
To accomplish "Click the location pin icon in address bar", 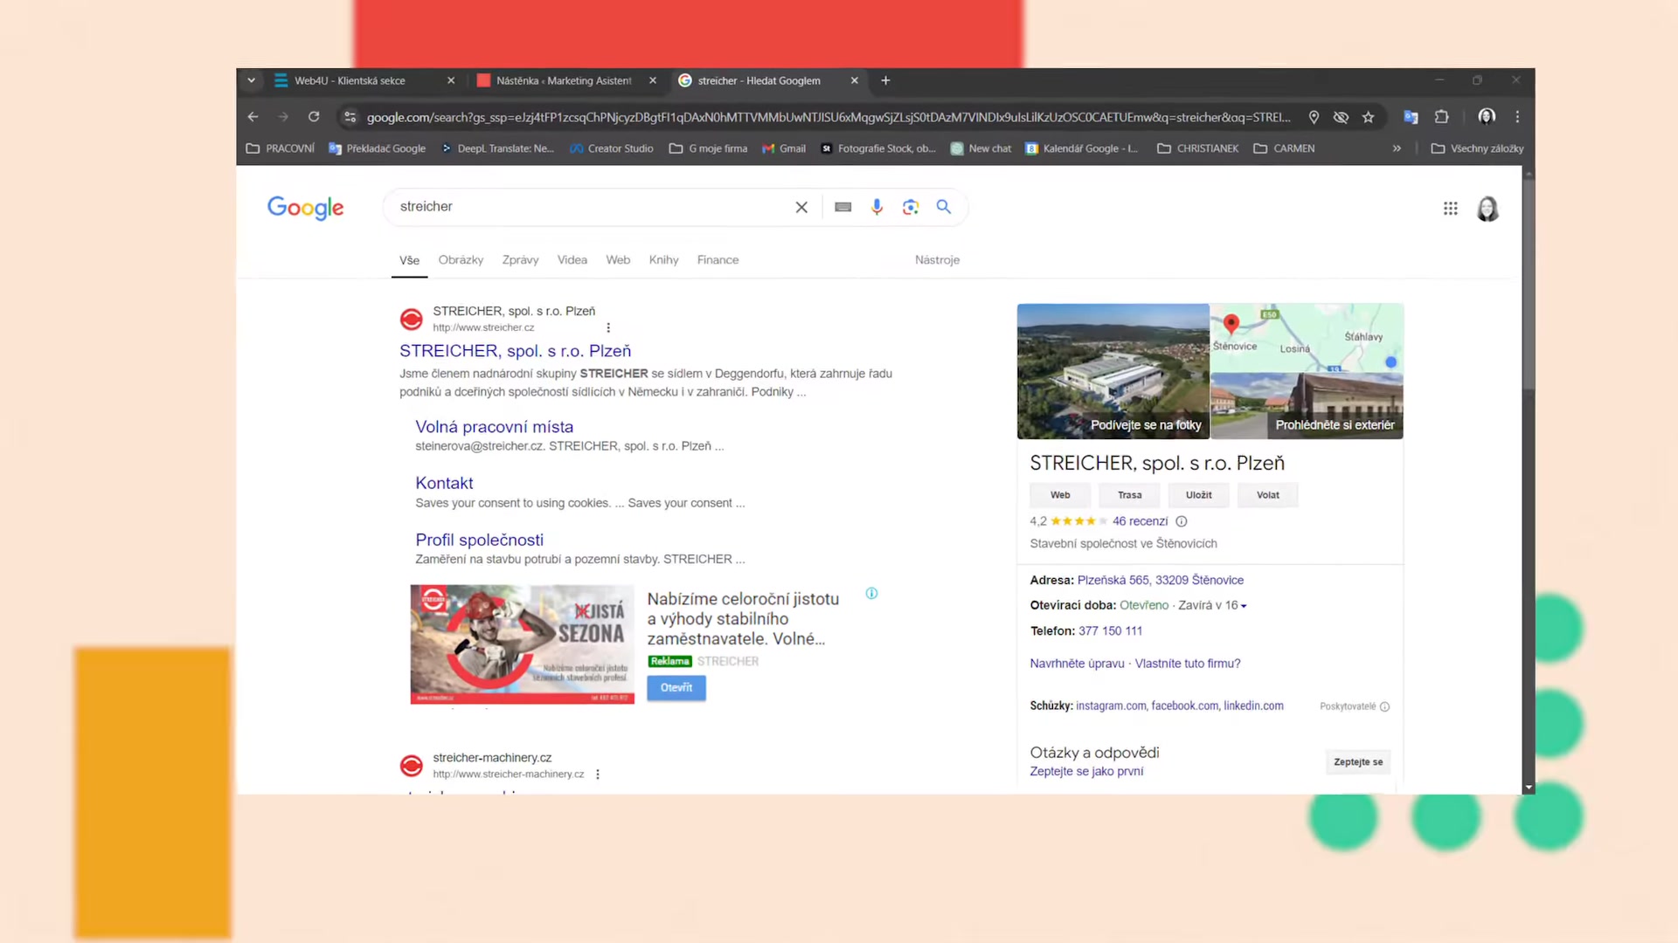I will click(x=1314, y=117).
